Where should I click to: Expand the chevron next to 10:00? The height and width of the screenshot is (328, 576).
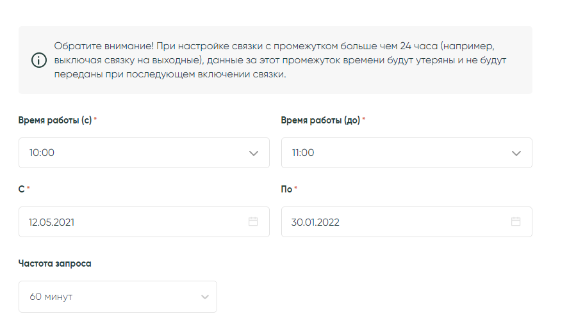(x=254, y=153)
